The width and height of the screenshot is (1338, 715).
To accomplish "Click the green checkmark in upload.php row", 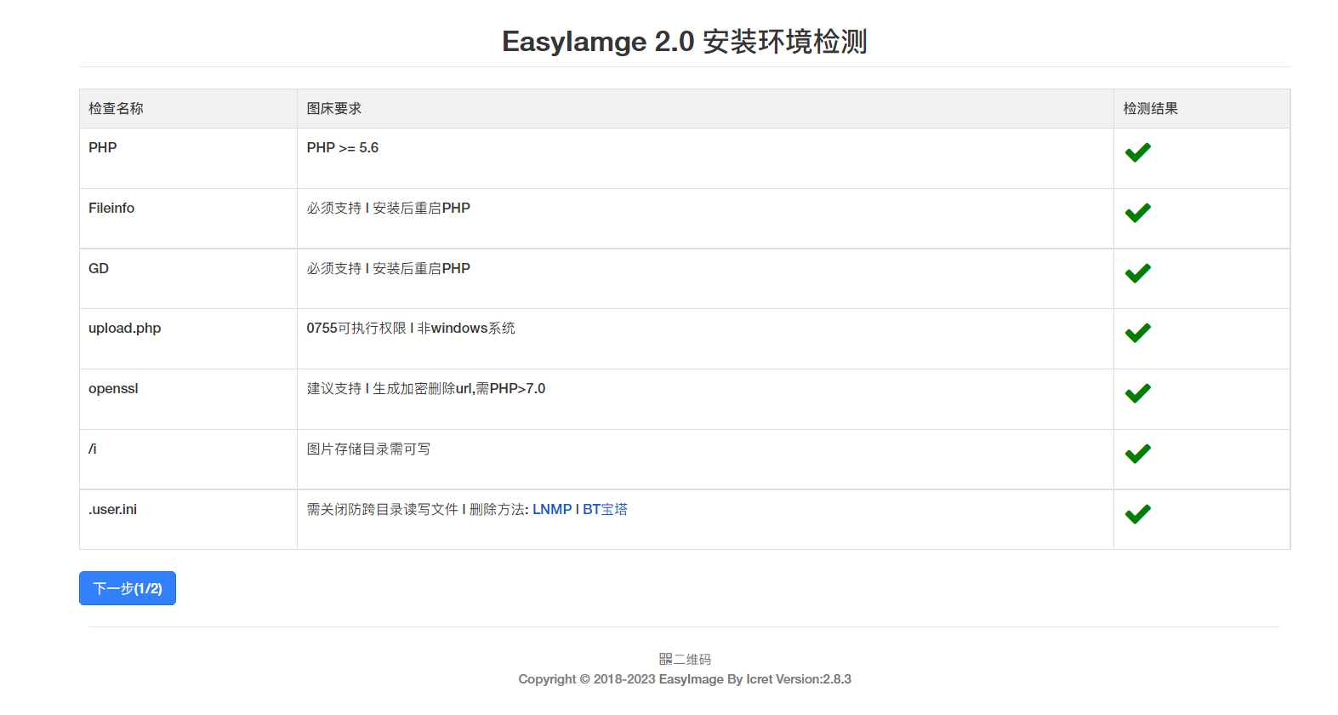I will (1137, 333).
